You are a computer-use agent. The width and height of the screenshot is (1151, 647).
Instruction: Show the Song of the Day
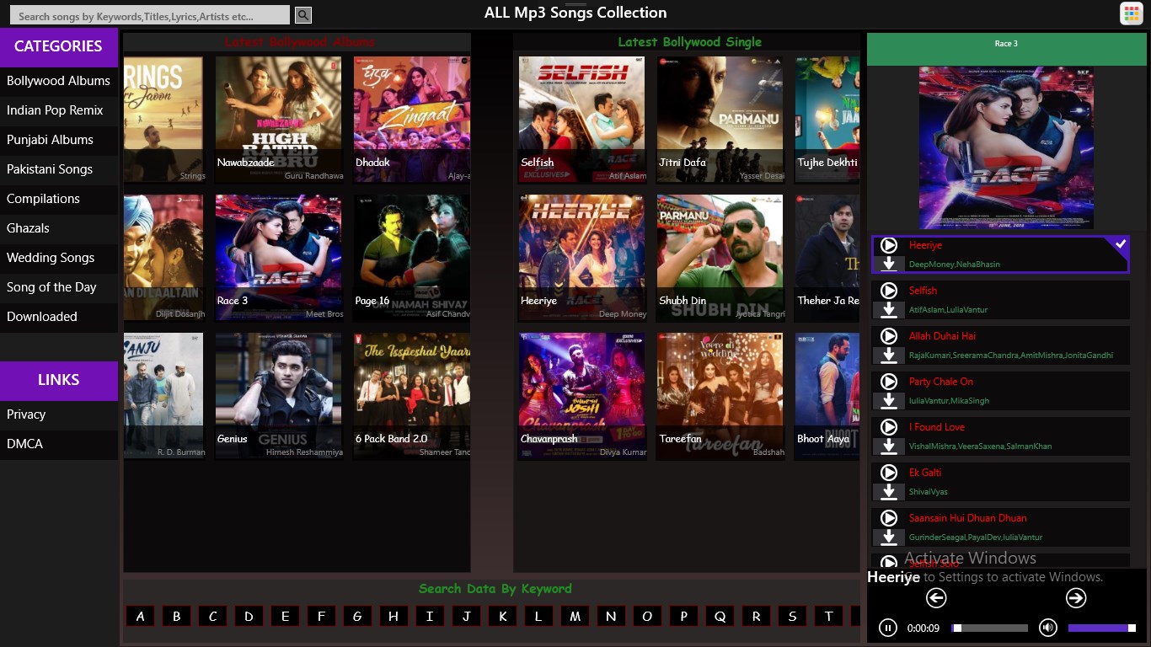[x=59, y=287]
